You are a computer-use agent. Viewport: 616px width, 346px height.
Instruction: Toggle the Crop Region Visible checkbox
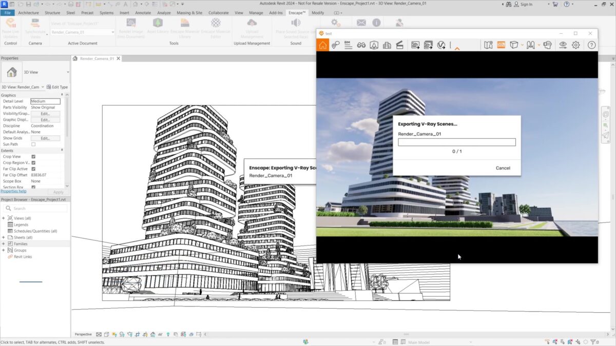(x=33, y=163)
